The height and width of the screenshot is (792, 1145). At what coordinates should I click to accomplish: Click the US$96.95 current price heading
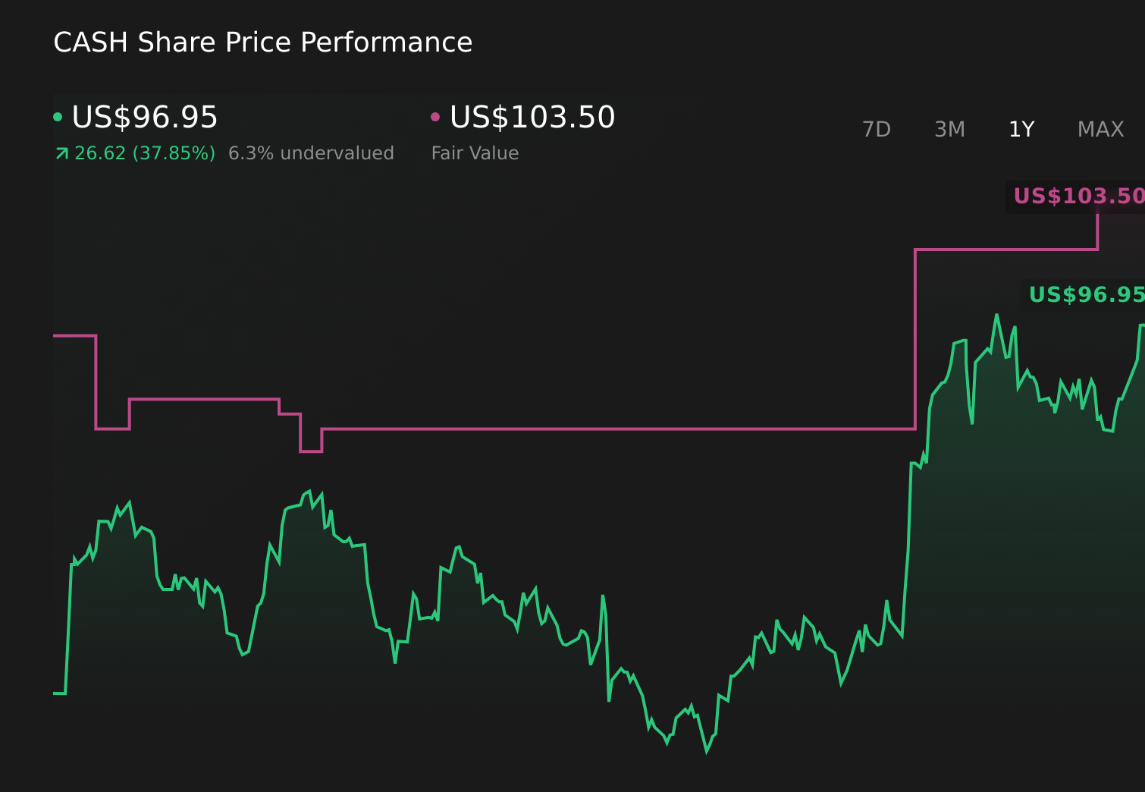(x=144, y=118)
